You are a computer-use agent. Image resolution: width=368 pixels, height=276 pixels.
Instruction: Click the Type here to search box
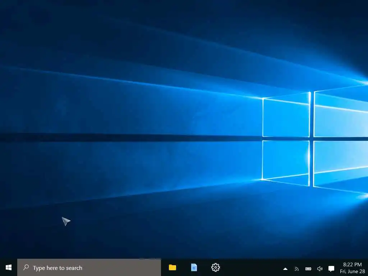point(89,267)
